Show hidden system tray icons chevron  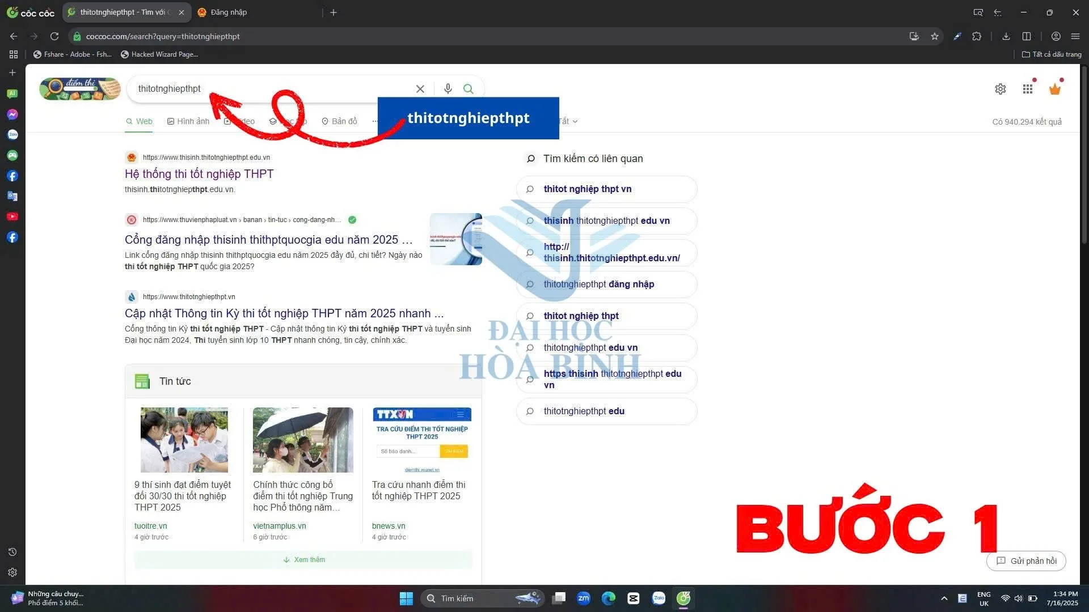(x=944, y=598)
